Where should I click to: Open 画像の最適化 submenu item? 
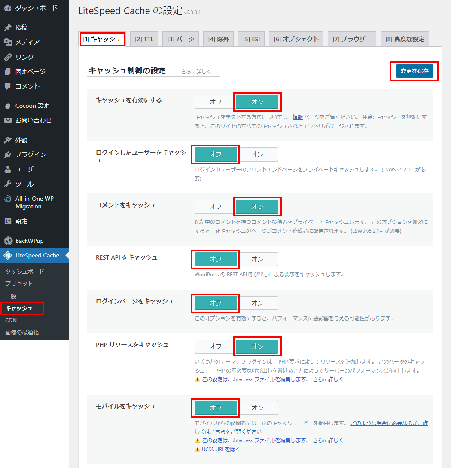21,332
